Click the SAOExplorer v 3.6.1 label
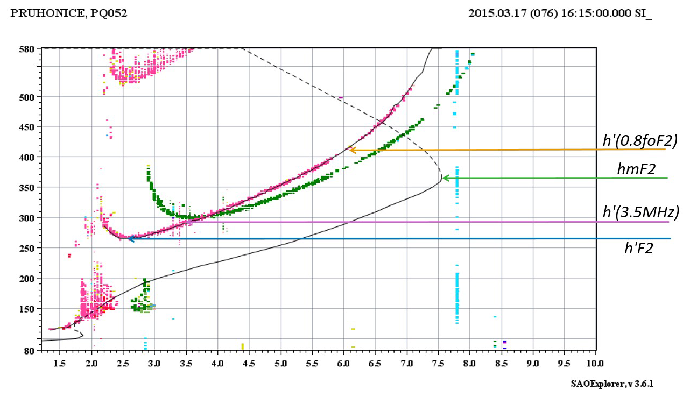 tap(612, 384)
